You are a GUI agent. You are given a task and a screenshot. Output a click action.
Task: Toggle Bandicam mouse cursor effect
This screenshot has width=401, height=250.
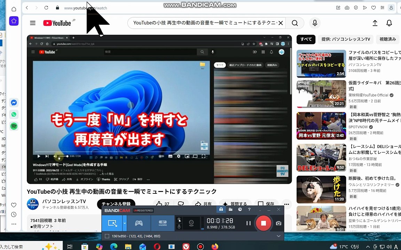click(179, 220)
